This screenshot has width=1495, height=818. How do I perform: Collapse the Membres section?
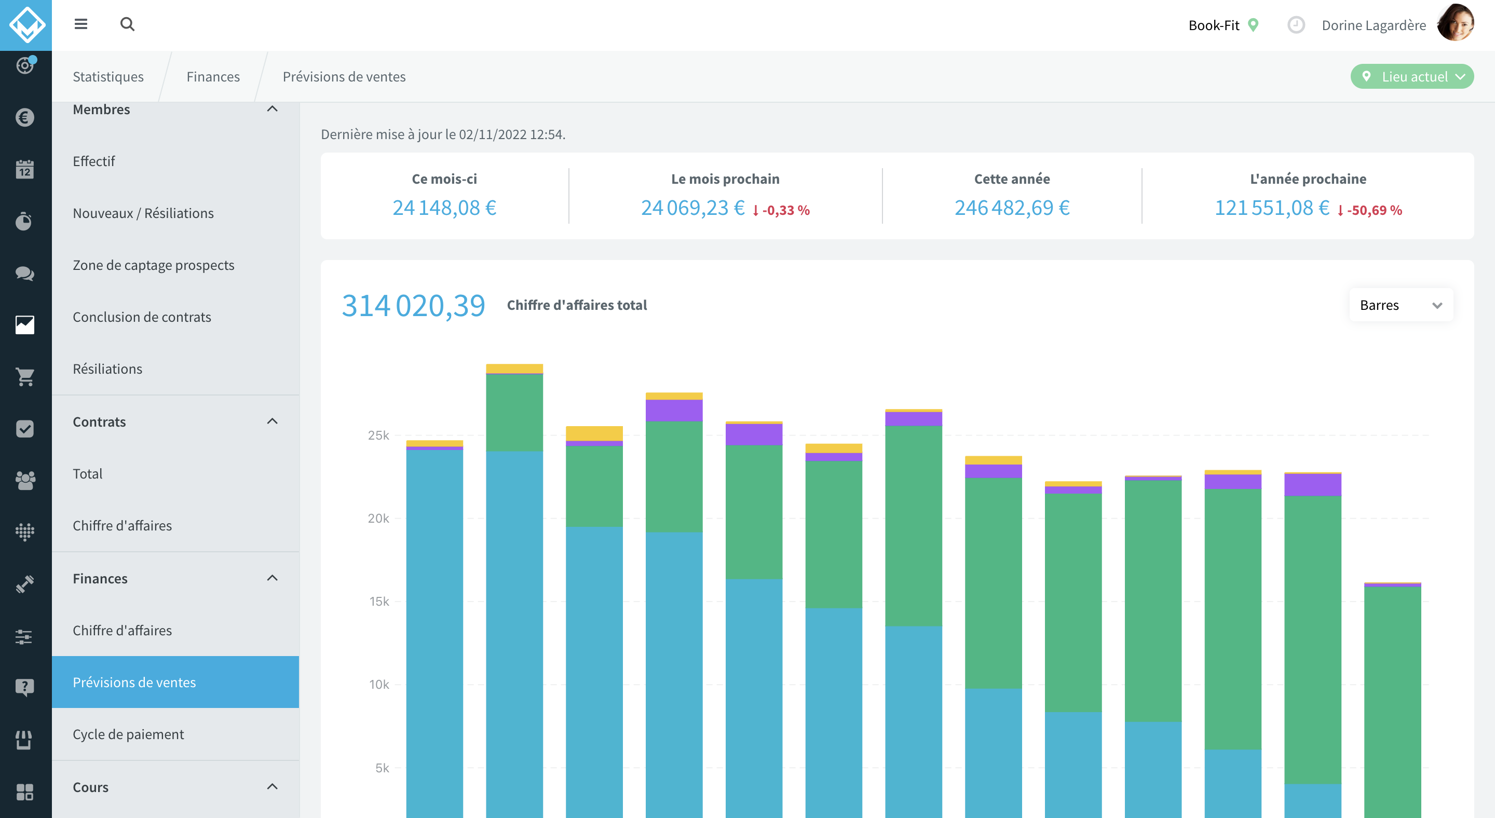point(272,109)
